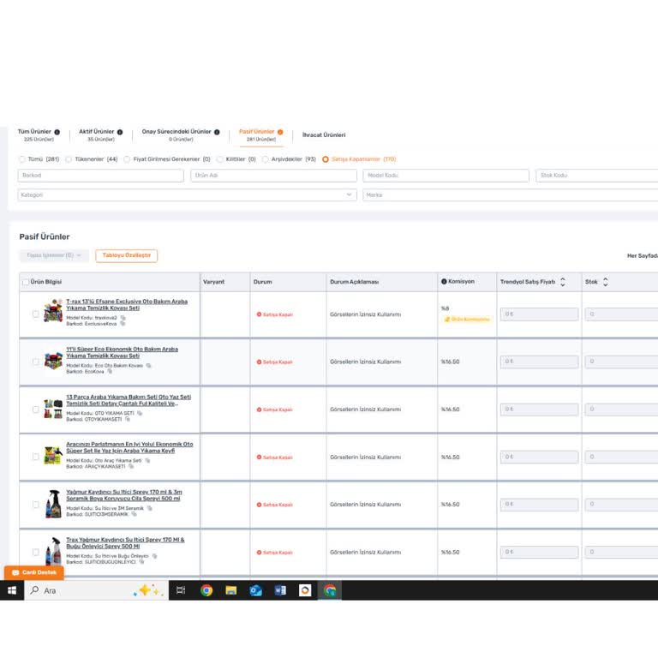Copy model code traxkova2 via copy icon
Viewport: 658px width, 658px height.
click(x=123, y=318)
